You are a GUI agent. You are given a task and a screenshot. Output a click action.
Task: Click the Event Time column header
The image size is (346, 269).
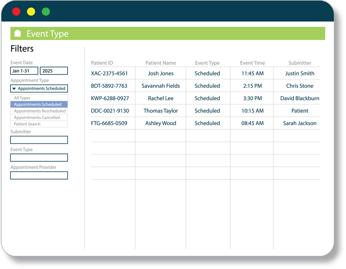[x=252, y=63]
